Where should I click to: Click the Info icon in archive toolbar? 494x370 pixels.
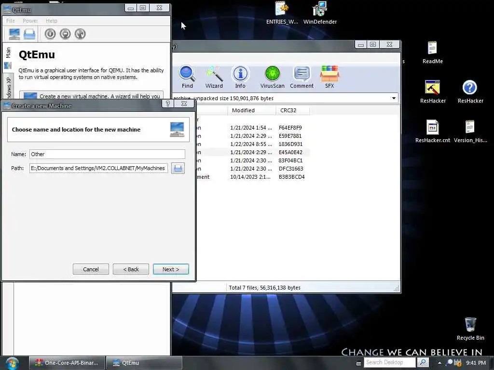(240, 77)
